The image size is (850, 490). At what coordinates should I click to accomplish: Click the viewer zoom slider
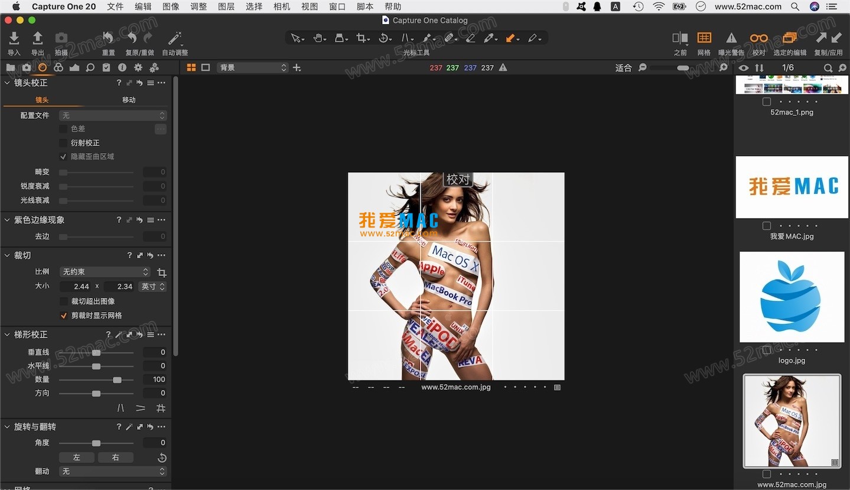[683, 68]
